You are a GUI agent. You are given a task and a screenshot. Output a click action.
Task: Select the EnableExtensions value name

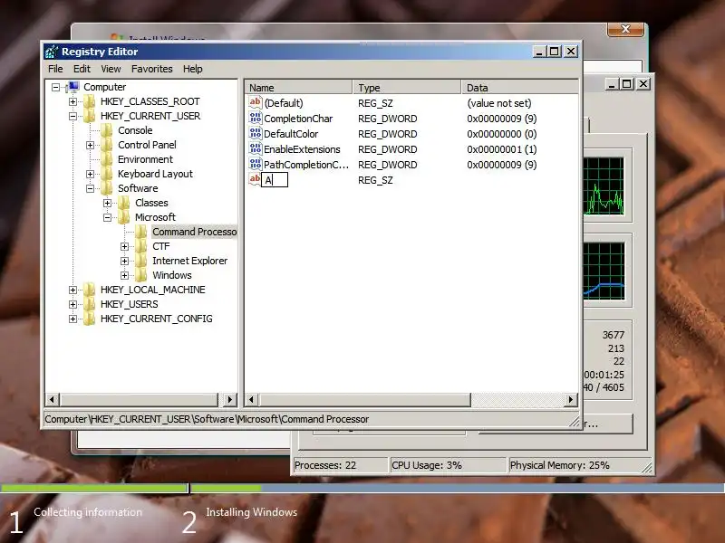pyautogui.click(x=302, y=149)
